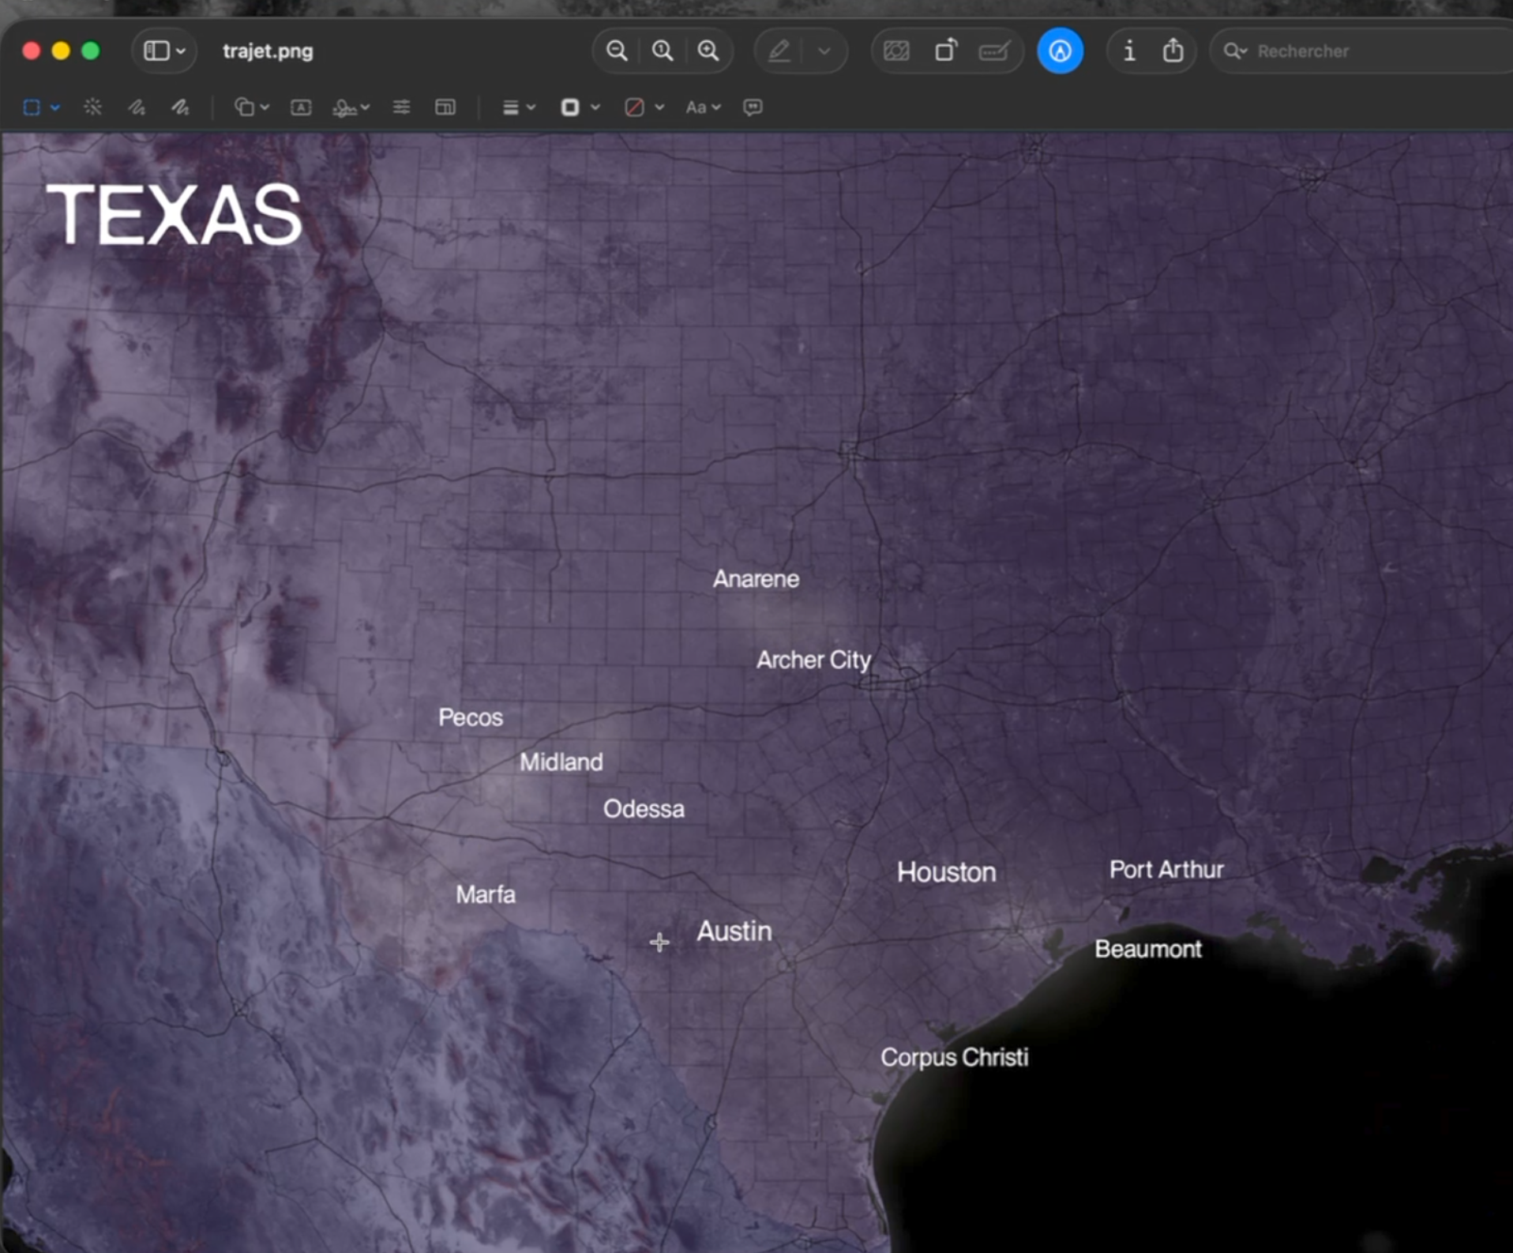Click the trajet.png window title
This screenshot has height=1253, width=1513.
[268, 51]
